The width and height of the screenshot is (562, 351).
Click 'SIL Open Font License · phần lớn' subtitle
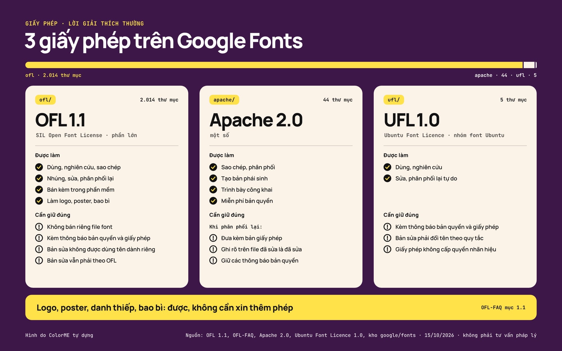tap(86, 135)
